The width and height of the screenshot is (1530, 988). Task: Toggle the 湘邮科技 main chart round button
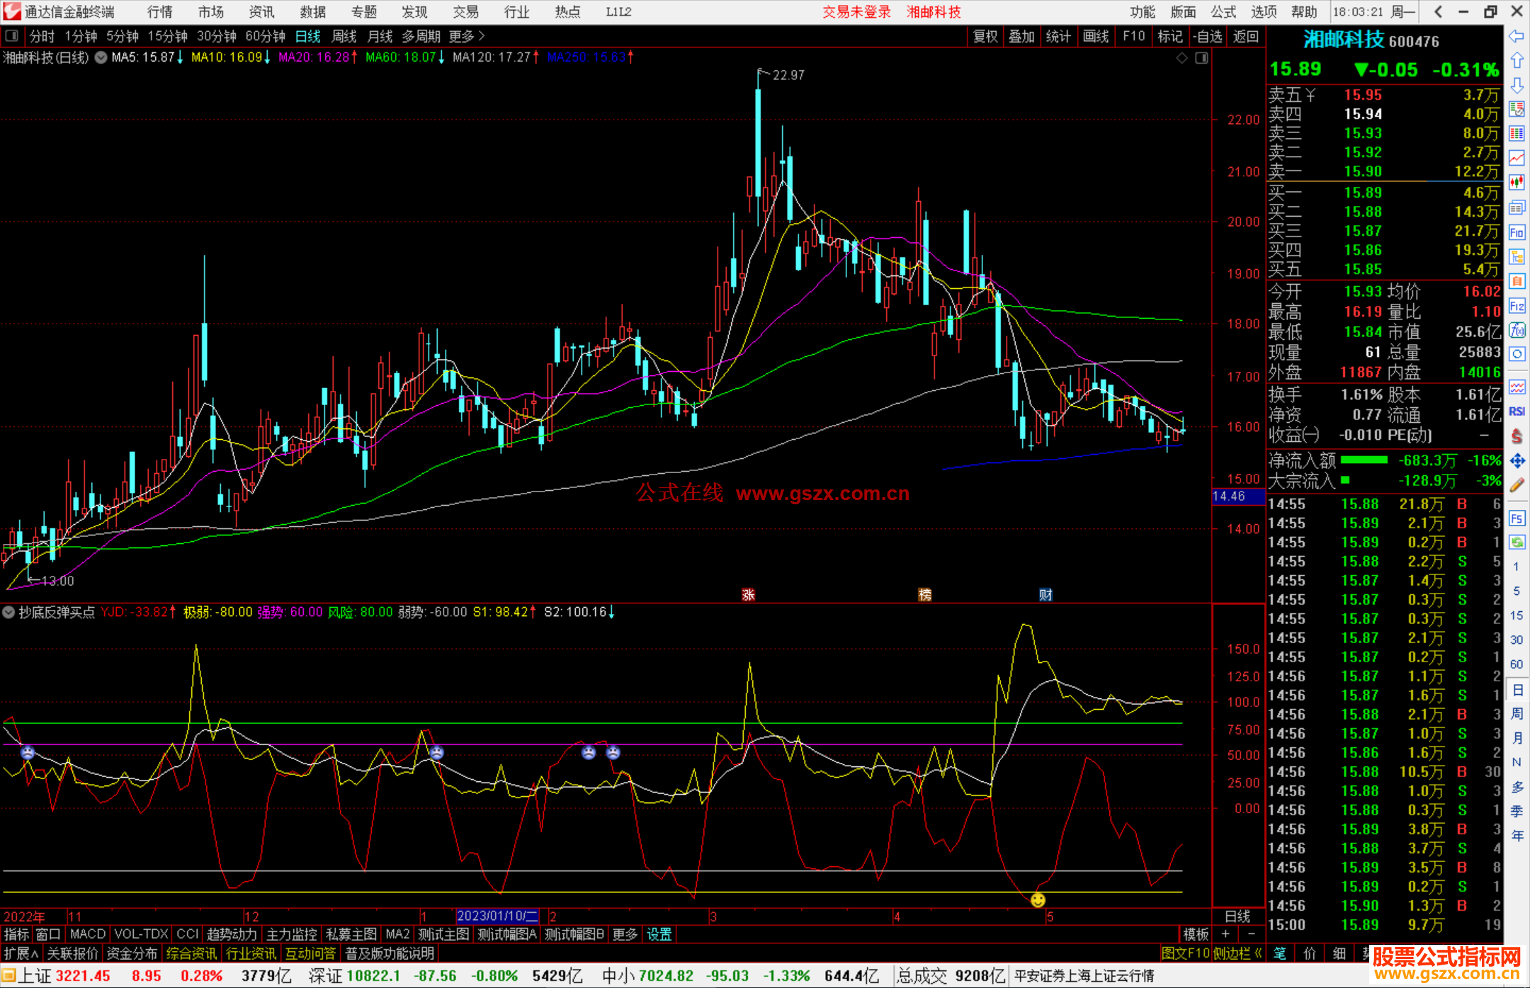tap(101, 57)
